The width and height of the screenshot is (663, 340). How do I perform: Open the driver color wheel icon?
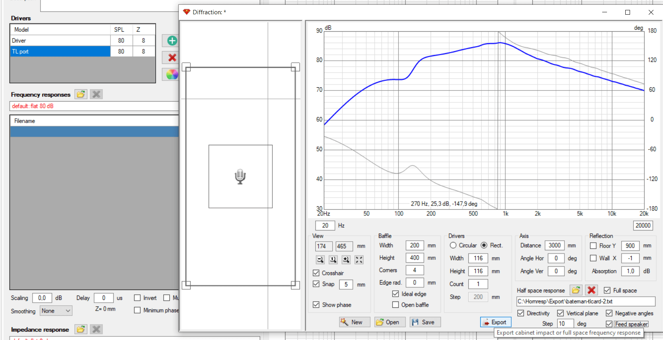(172, 74)
